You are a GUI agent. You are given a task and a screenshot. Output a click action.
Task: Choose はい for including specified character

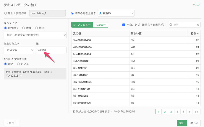pos(5,64)
